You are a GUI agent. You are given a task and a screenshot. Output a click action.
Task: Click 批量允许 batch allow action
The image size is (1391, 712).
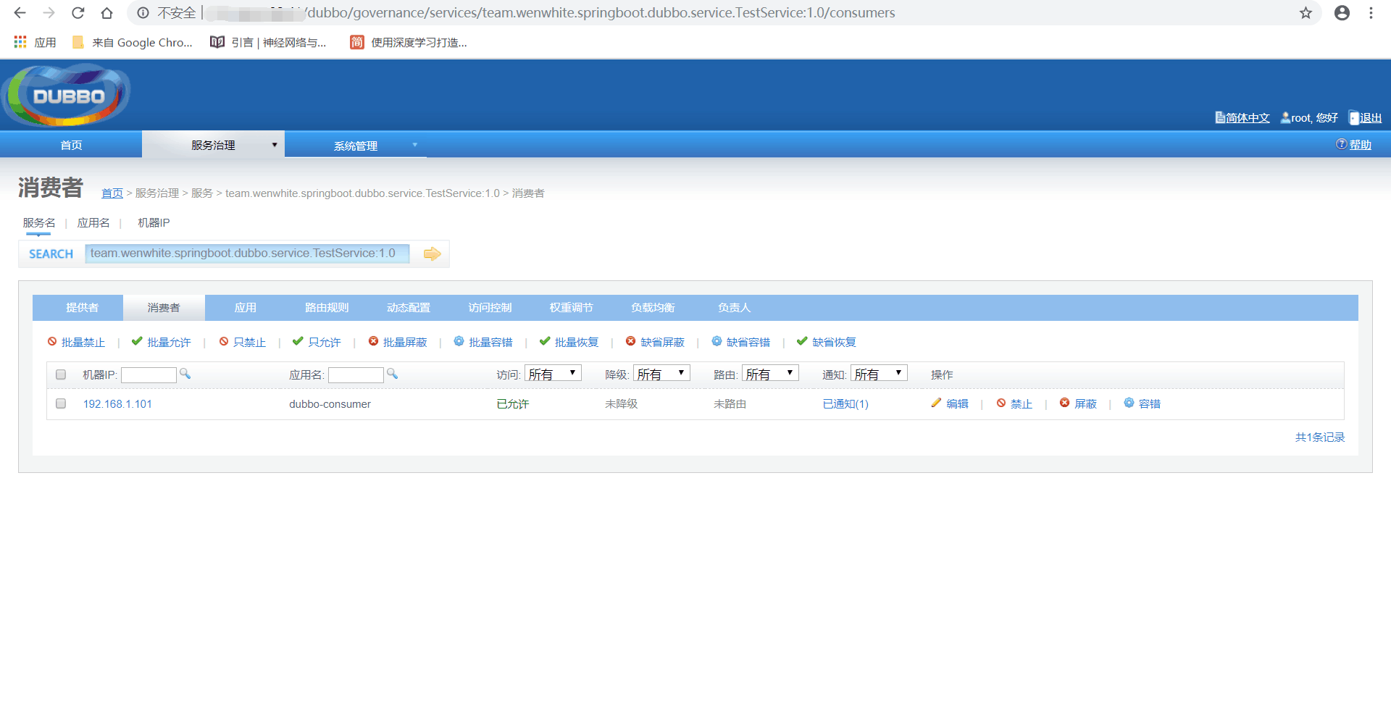click(161, 342)
